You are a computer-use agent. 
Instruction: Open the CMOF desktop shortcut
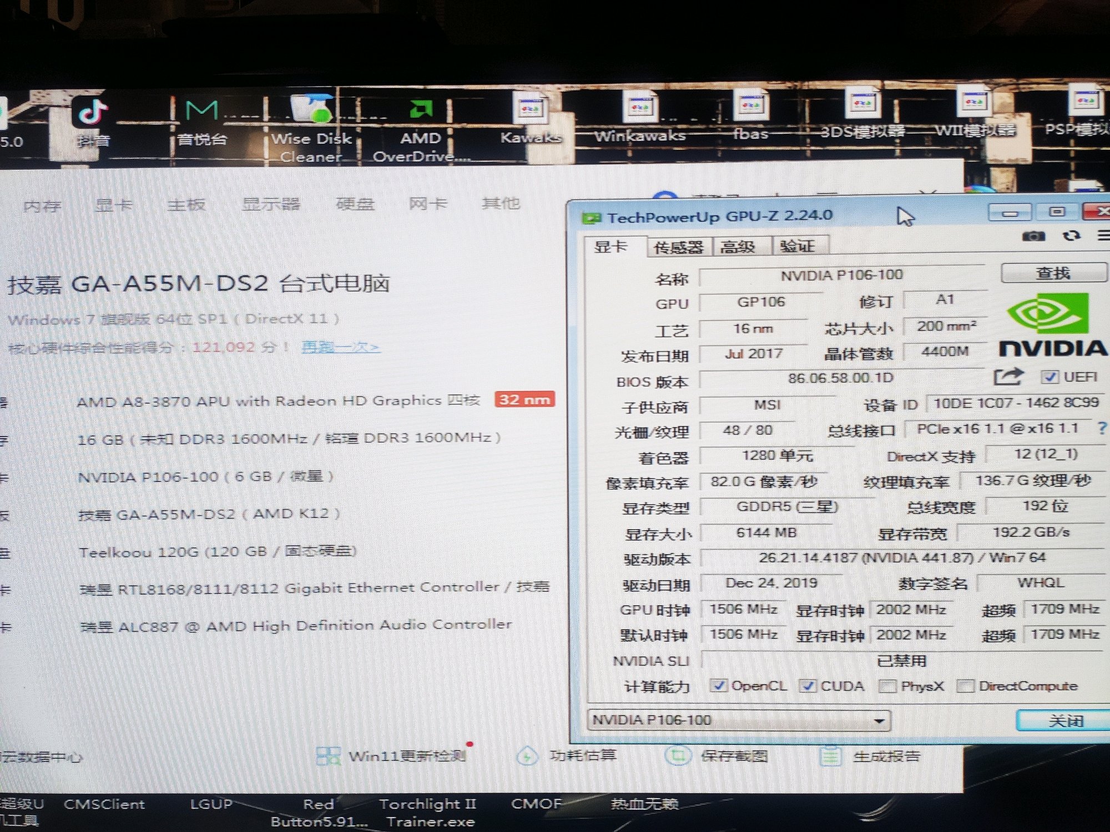(536, 804)
